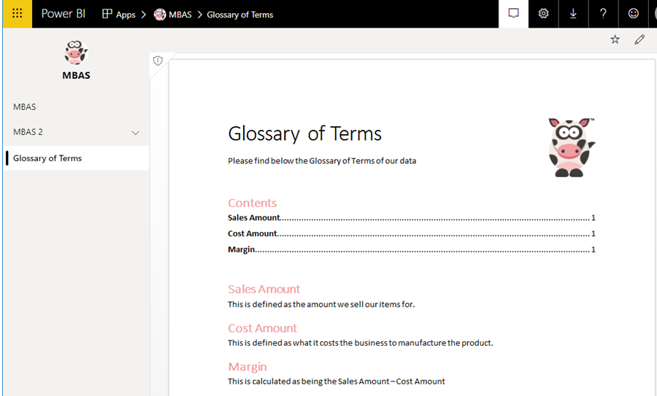Viewport: 657px width, 396px height.
Task: Open the comments chat icon
Action: tap(513, 14)
